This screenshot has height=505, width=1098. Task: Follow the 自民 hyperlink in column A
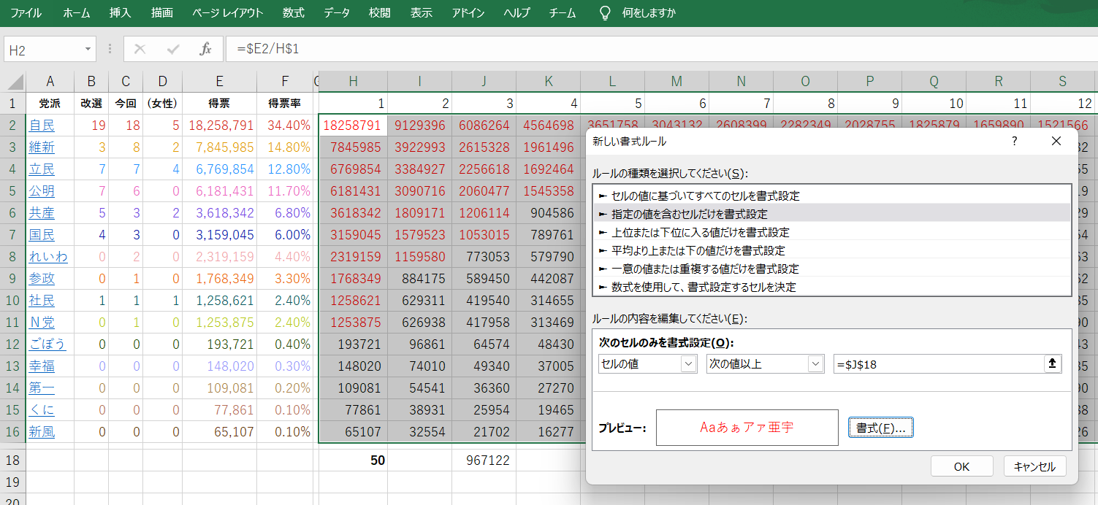(x=42, y=126)
